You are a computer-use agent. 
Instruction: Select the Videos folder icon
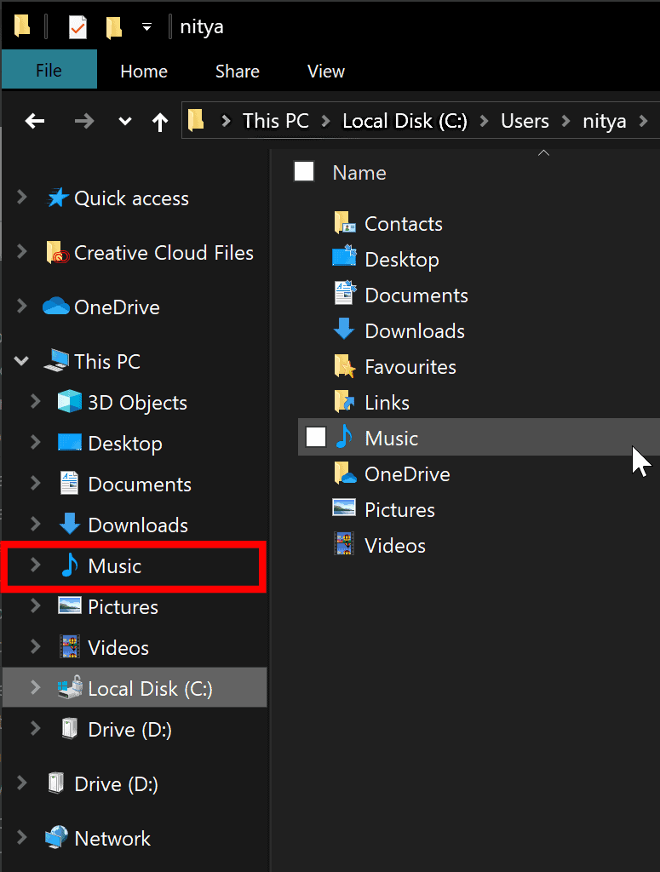[345, 545]
